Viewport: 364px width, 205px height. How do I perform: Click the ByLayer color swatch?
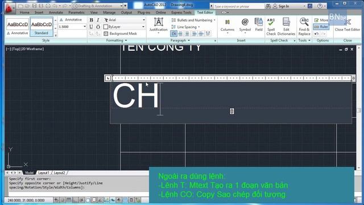point(106,27)
